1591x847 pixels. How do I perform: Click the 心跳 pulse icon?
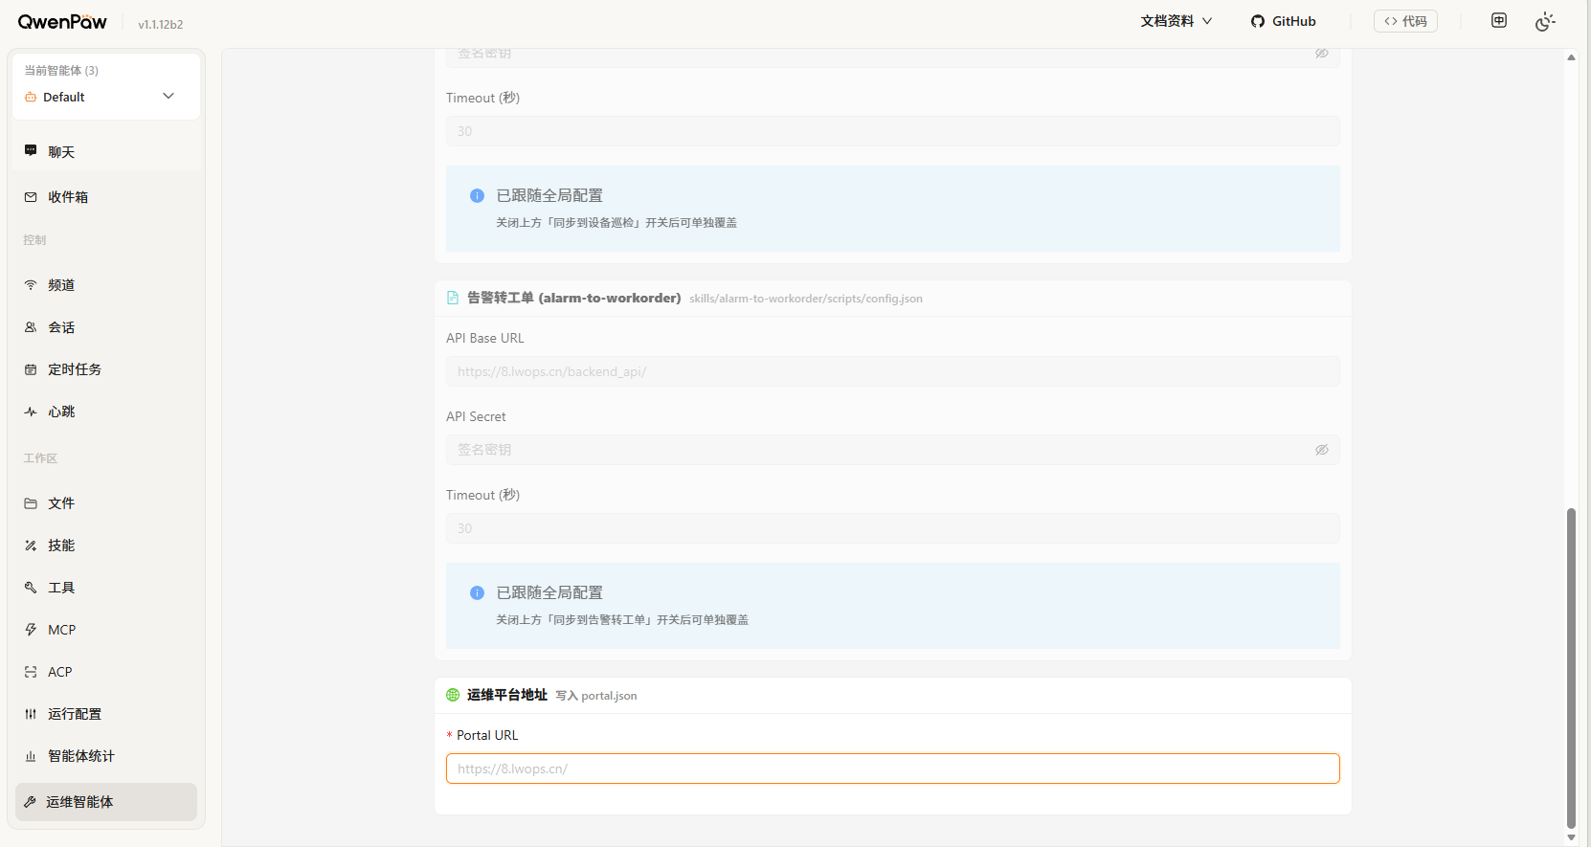(x=31, y=412)
